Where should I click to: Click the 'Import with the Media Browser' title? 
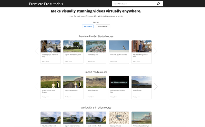click(x=49, y=91)
